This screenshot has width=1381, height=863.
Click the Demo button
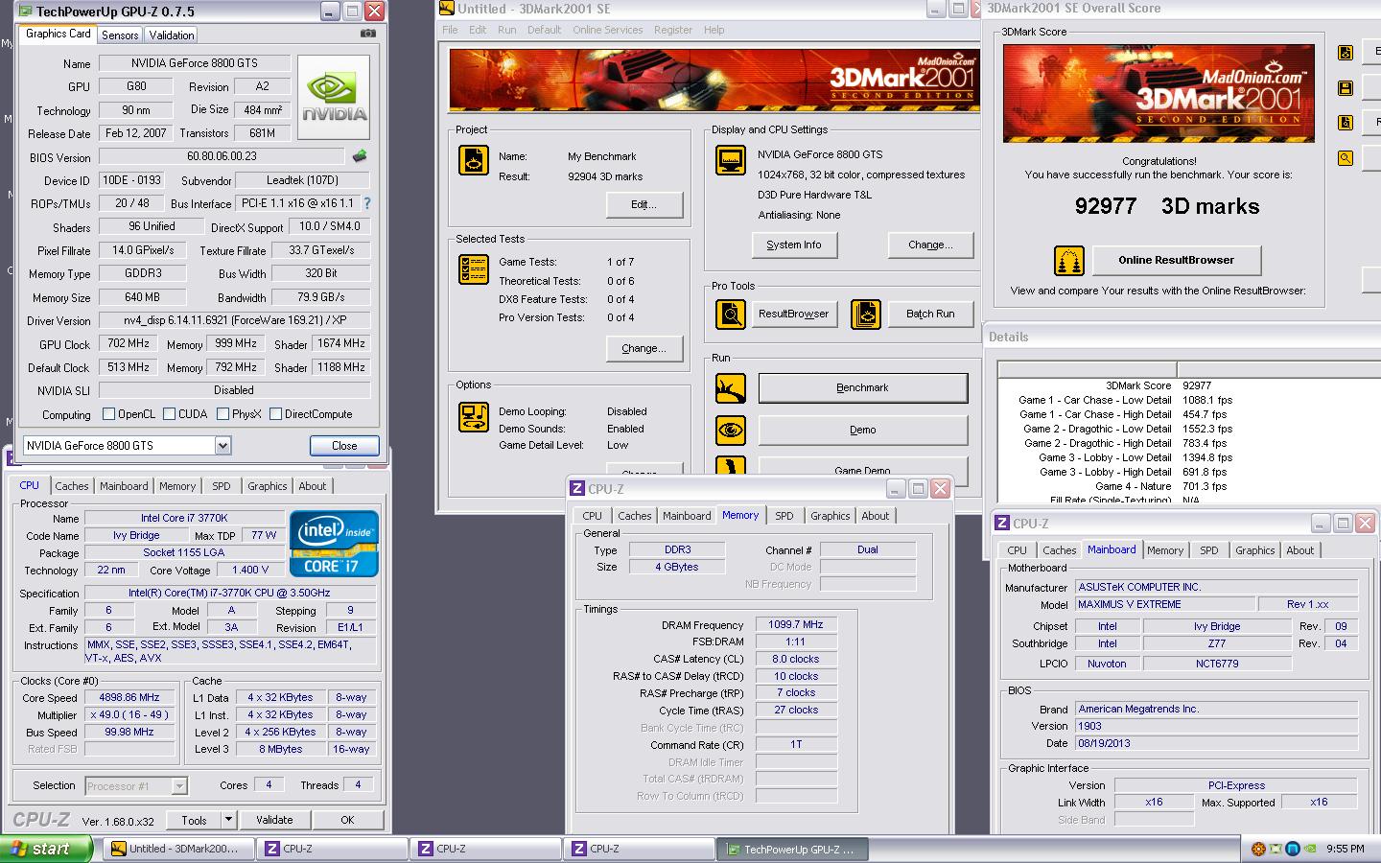point(863,430)
